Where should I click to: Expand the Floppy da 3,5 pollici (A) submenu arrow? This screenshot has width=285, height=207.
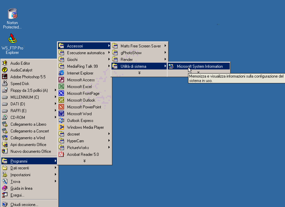pyautogui.click(x=56, y=90)
